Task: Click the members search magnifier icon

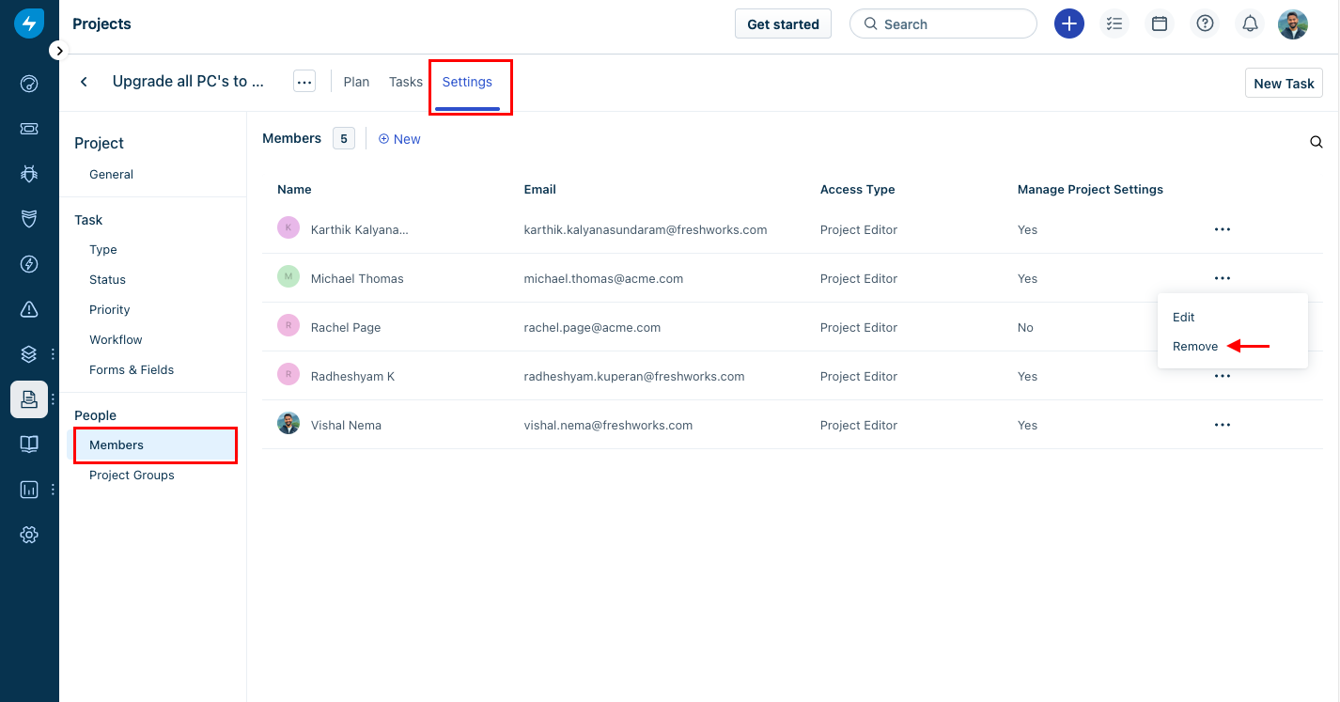Action: (x=1316, y=143)
